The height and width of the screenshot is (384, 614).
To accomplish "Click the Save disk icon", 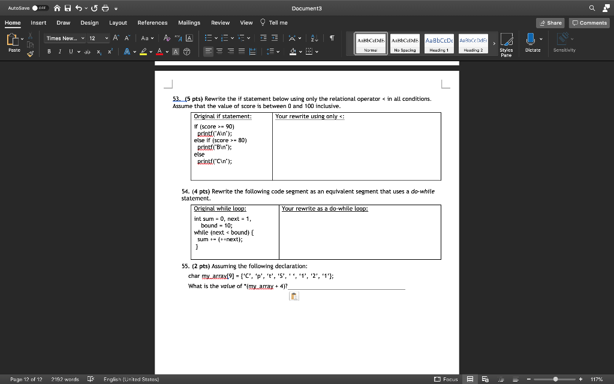I will pyautogui.click(x=68, y=8).
